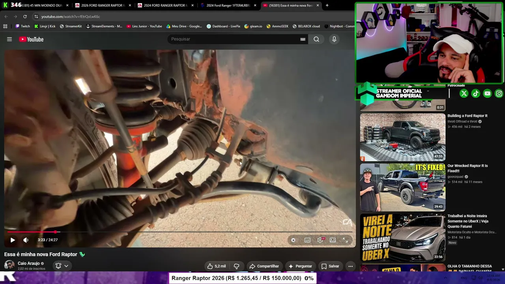The height and width of the screenshot is (284, 505).
Task: Open the Meu Drive - Google bookmark
Action: point(184,26)
